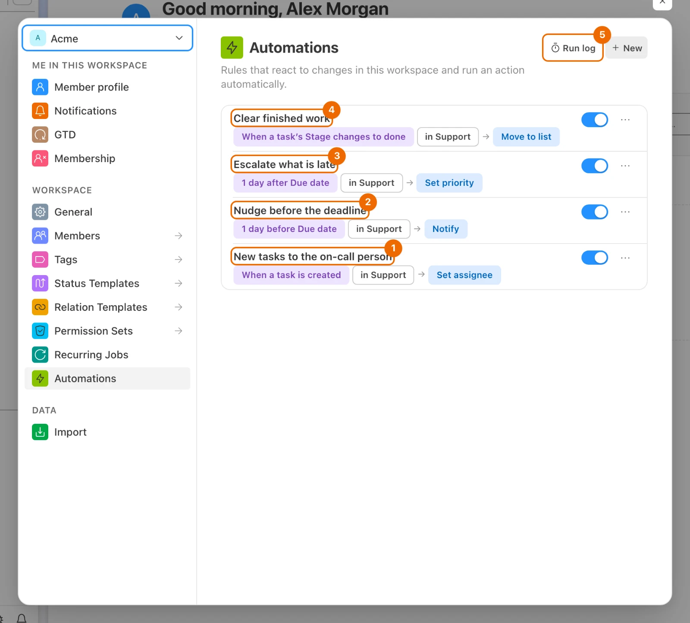Click the Set priority action chip

pyautogui.click(x=449, y=183)
